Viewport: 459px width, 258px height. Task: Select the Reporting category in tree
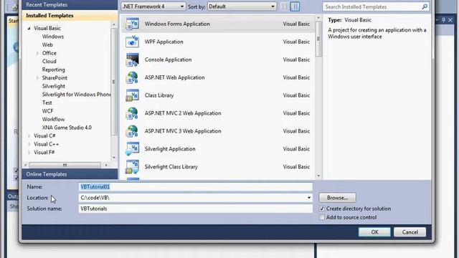pyautogui.click(x=54, y=70)
